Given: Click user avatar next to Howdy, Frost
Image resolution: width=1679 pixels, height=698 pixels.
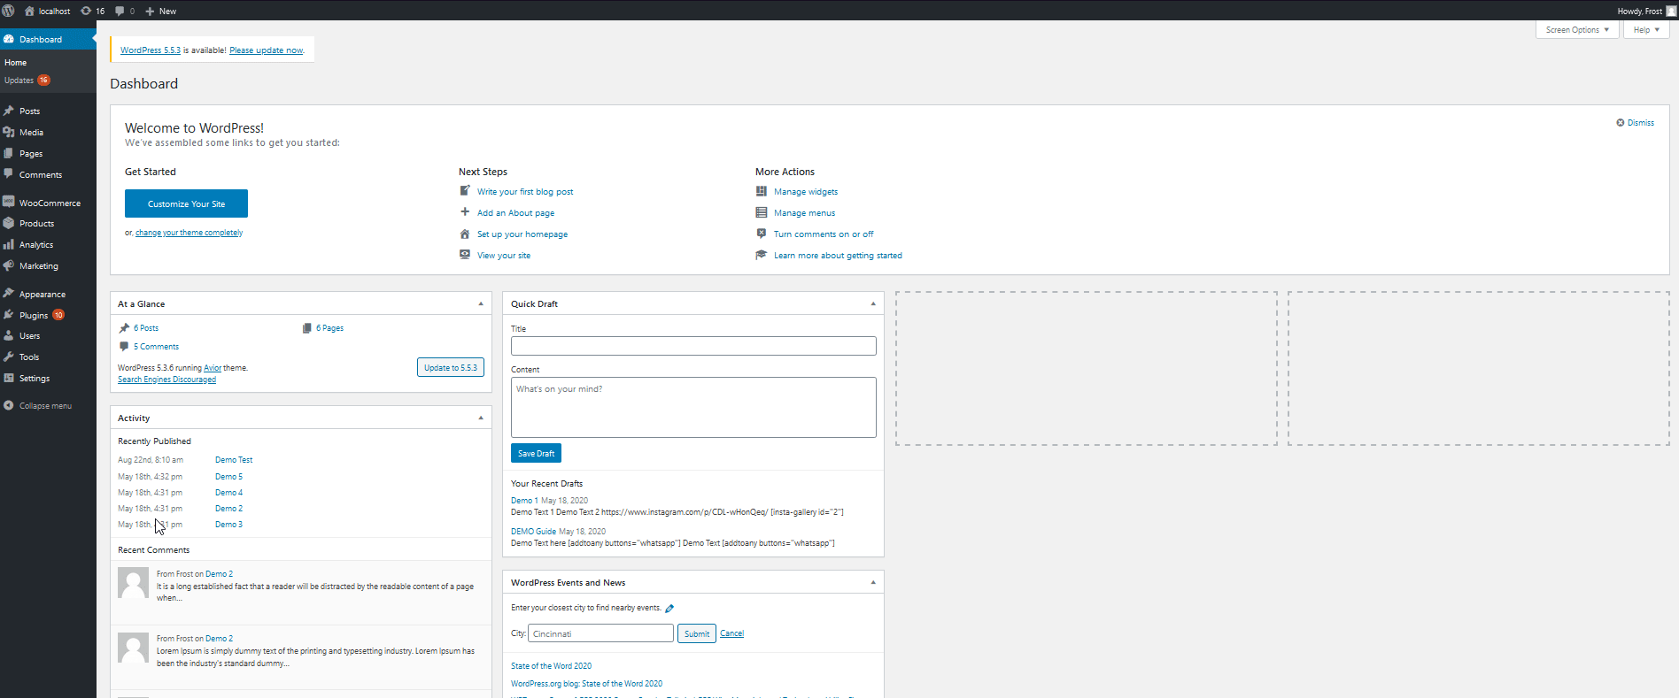Looking at the screenshot, I should [x=1671, y=11].
